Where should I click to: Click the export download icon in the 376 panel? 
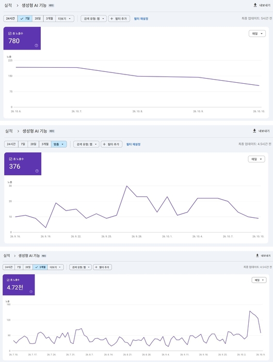pos(254,131)
